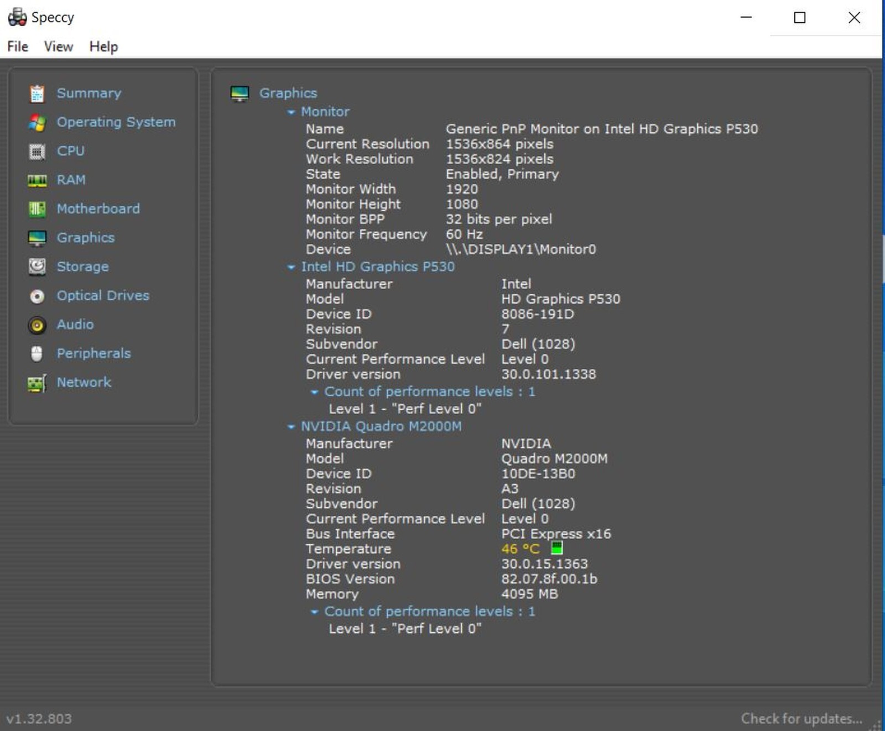Select NVIDIA driver version 30.0.15.1363
The height and width of the screenshot is (731, 885).
tap(544, 564)
